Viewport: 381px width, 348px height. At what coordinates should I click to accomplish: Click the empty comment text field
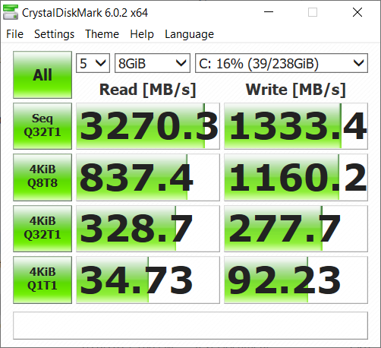click(190, 325)
